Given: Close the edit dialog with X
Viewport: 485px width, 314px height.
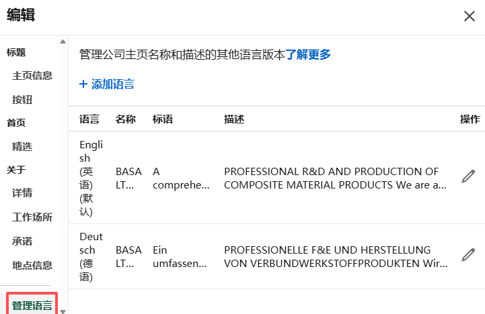Looking at the screenshot, I should 469,16.
